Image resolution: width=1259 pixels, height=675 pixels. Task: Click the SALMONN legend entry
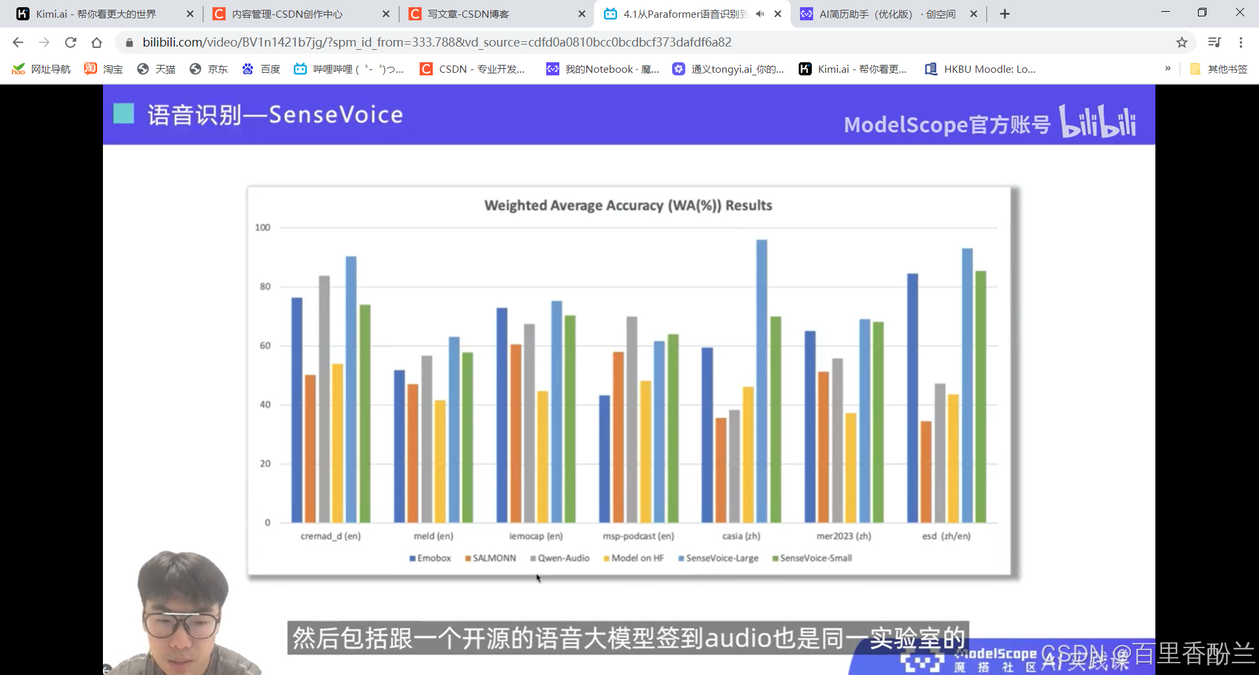490,558
